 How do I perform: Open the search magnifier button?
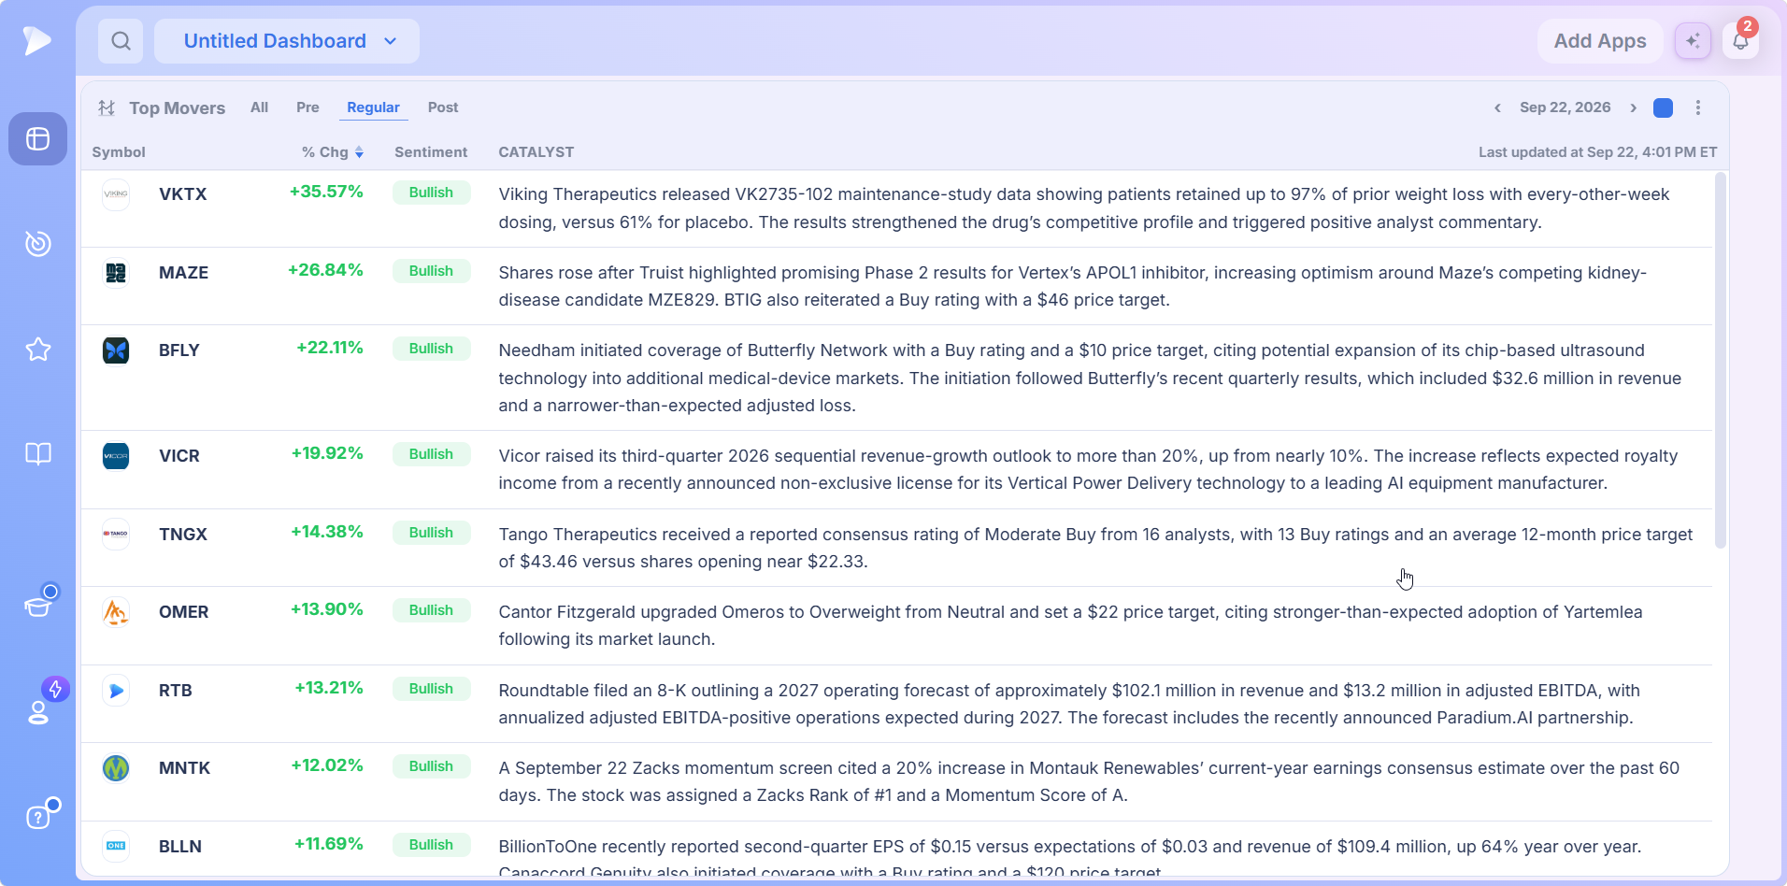pos(121,41)
